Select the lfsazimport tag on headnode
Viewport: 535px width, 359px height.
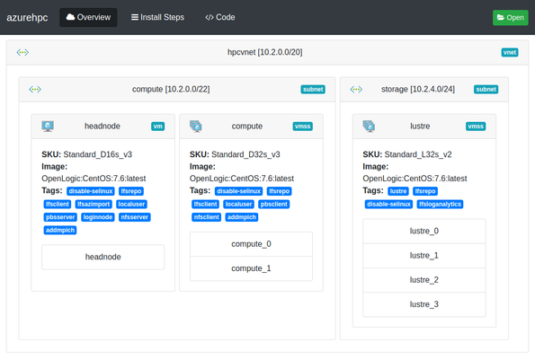(x=94, y=205)
